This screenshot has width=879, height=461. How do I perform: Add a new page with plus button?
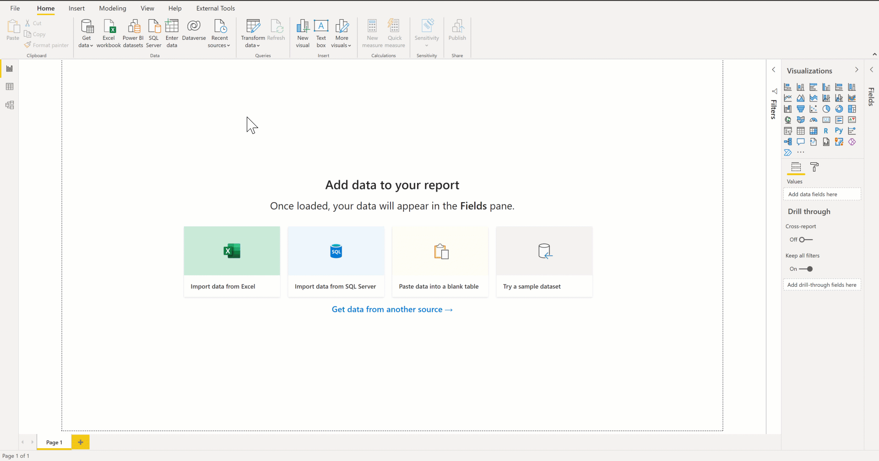tap(81, 442)
